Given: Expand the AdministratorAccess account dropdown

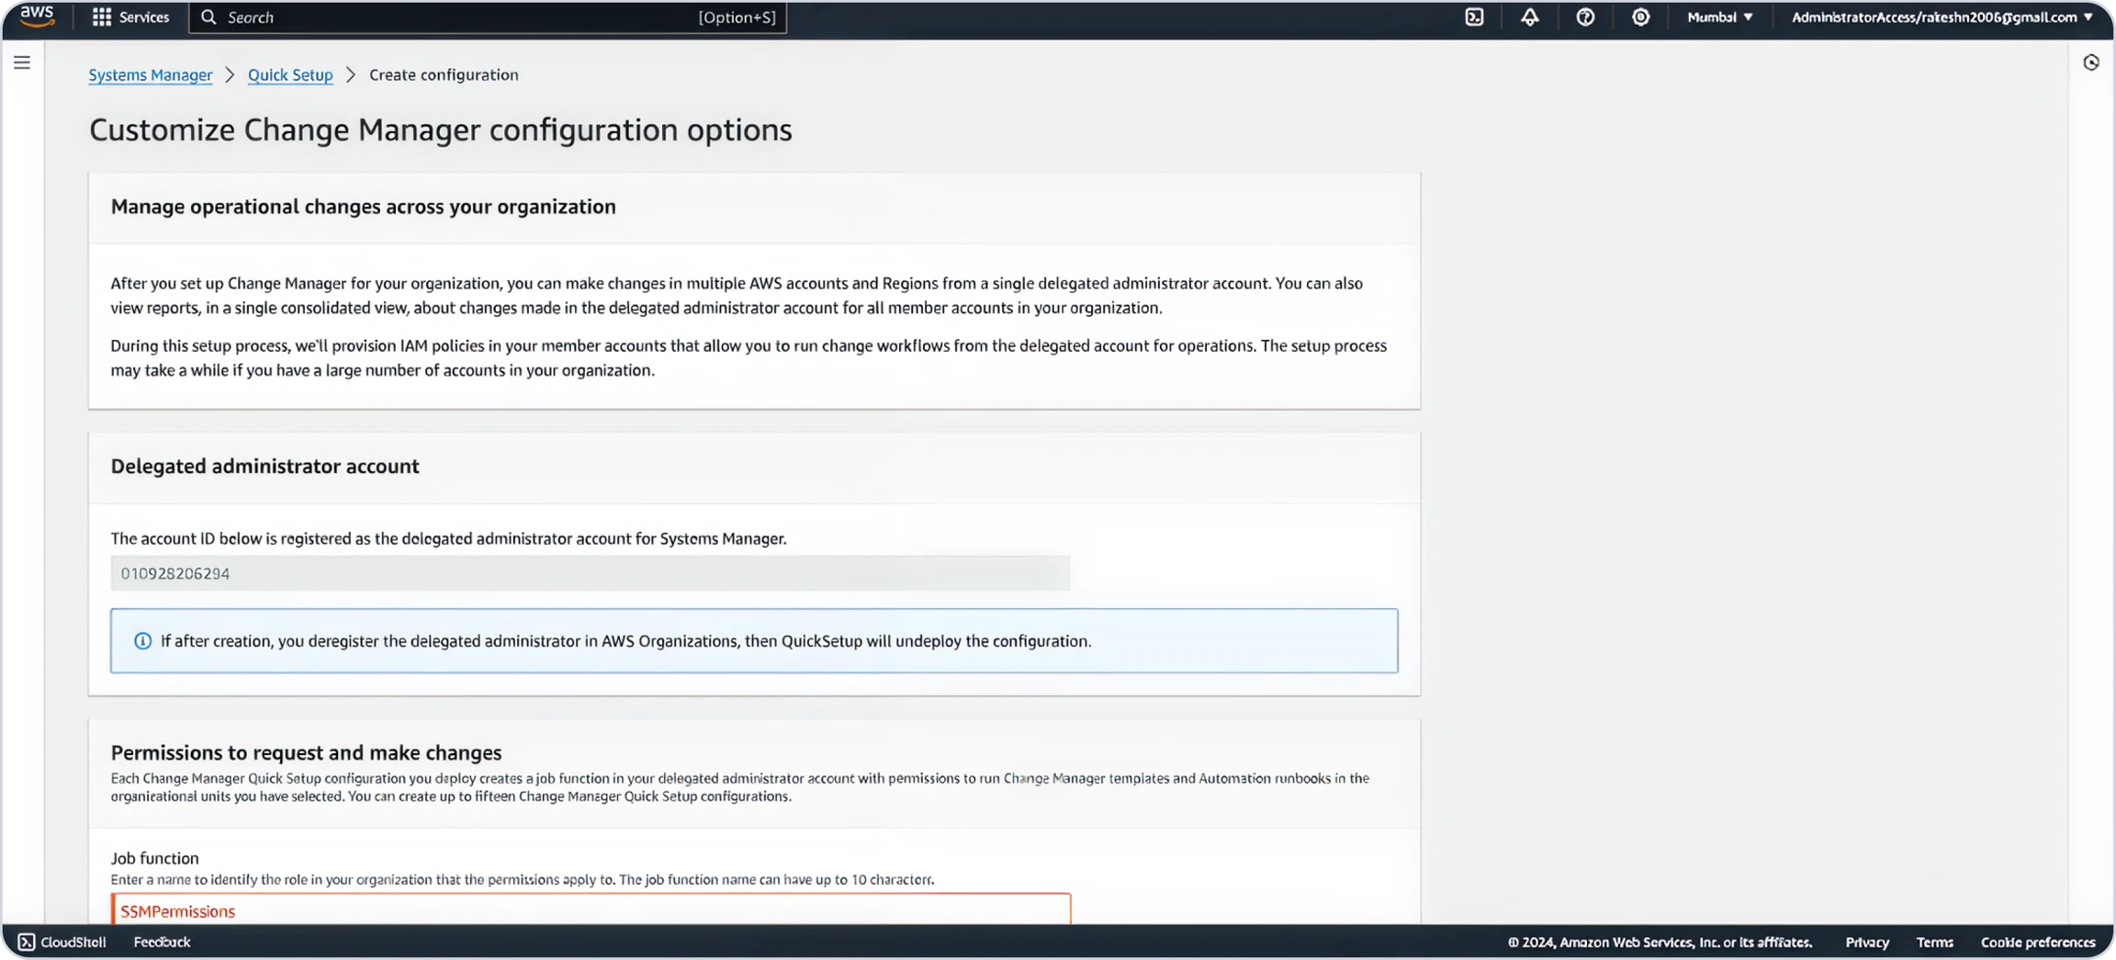Looking at the screenshot, I should point(1942,17).
